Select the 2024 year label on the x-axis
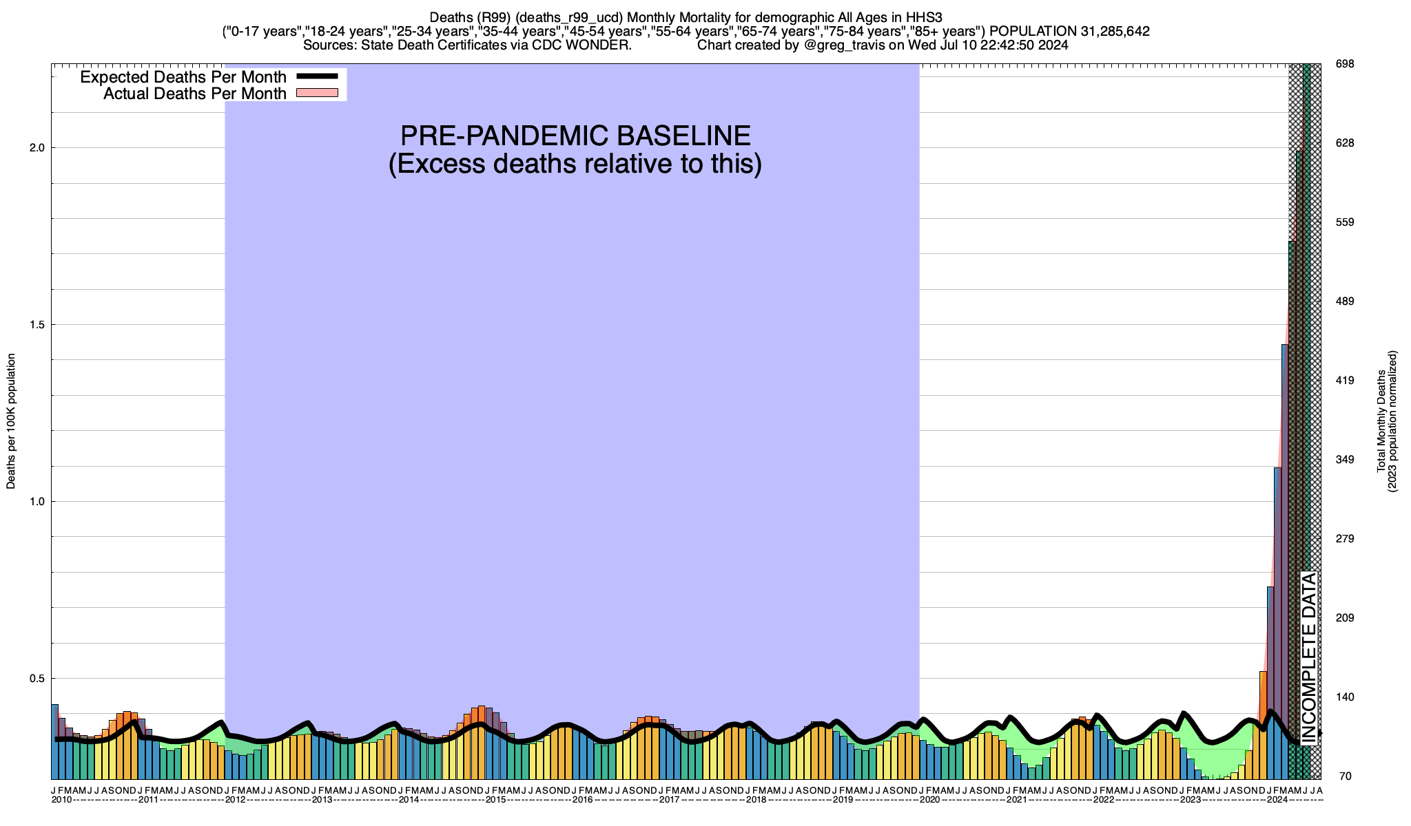The image size is (1411, 826). 1277,799
